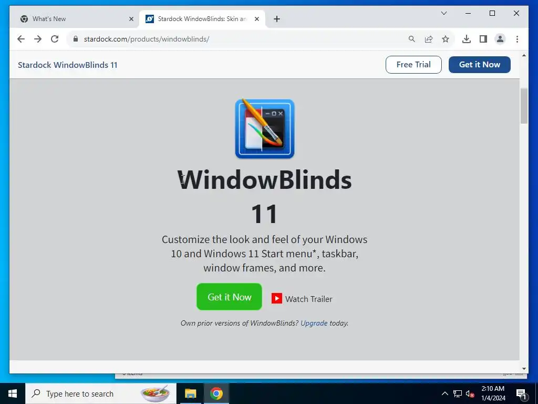538x404 pixels.
Task: Open the network status tray icon
Action: point(458,393)
